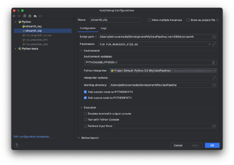The image size is (234, 165).
Task: Open Edit configuration templates link
Action: (x=32, y=137)
